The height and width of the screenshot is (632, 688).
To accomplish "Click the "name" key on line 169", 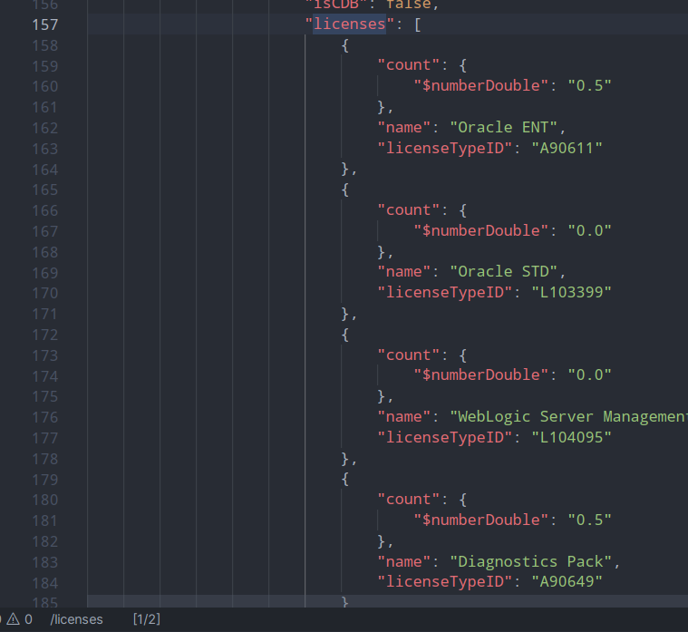I will [x=404, y=272].
